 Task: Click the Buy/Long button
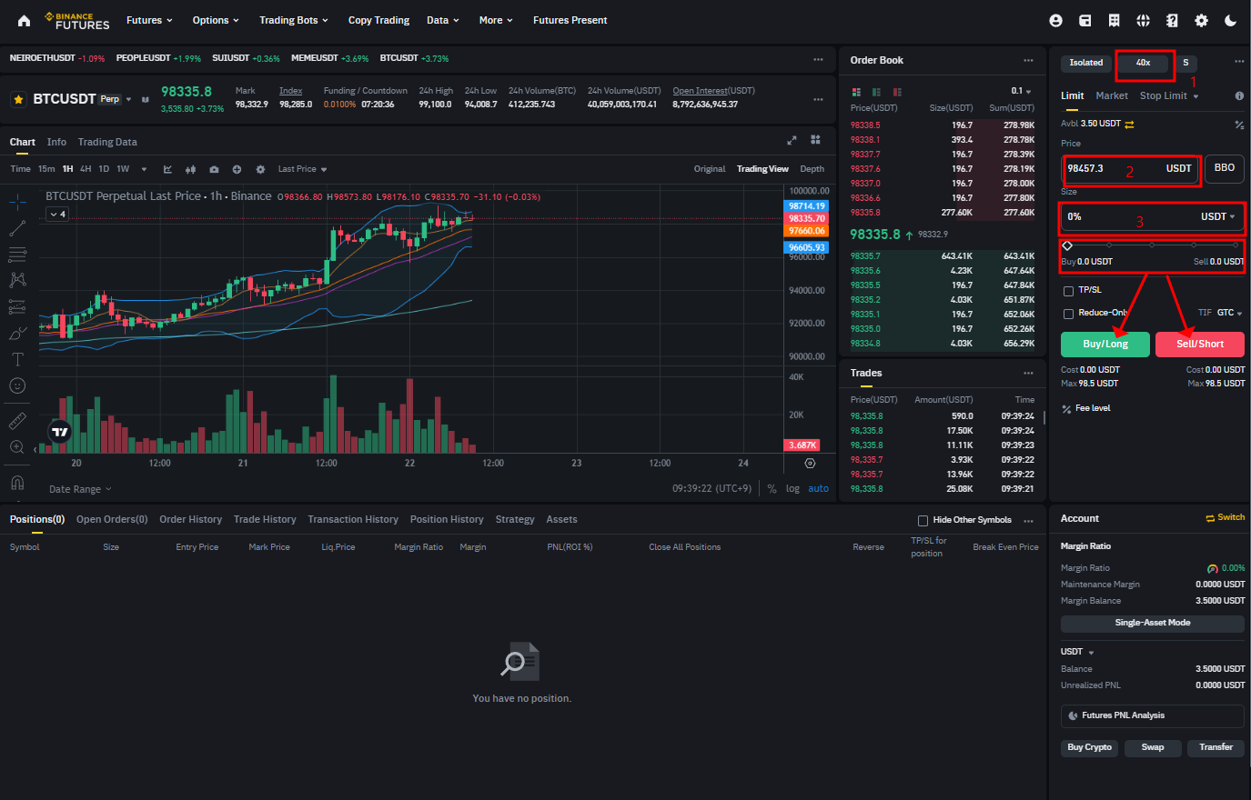click(1105, 344)
